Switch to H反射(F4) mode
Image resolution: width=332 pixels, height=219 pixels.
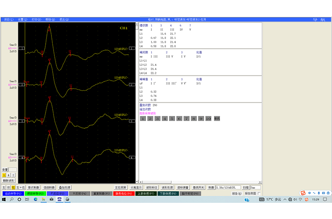[x=80, y=193]
